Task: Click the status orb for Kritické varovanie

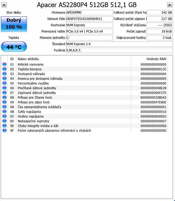Action: [4, 64]
